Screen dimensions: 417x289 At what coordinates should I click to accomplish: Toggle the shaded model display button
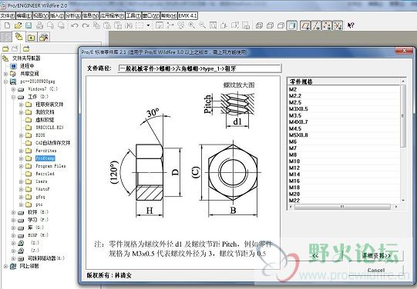coord(291,25)
